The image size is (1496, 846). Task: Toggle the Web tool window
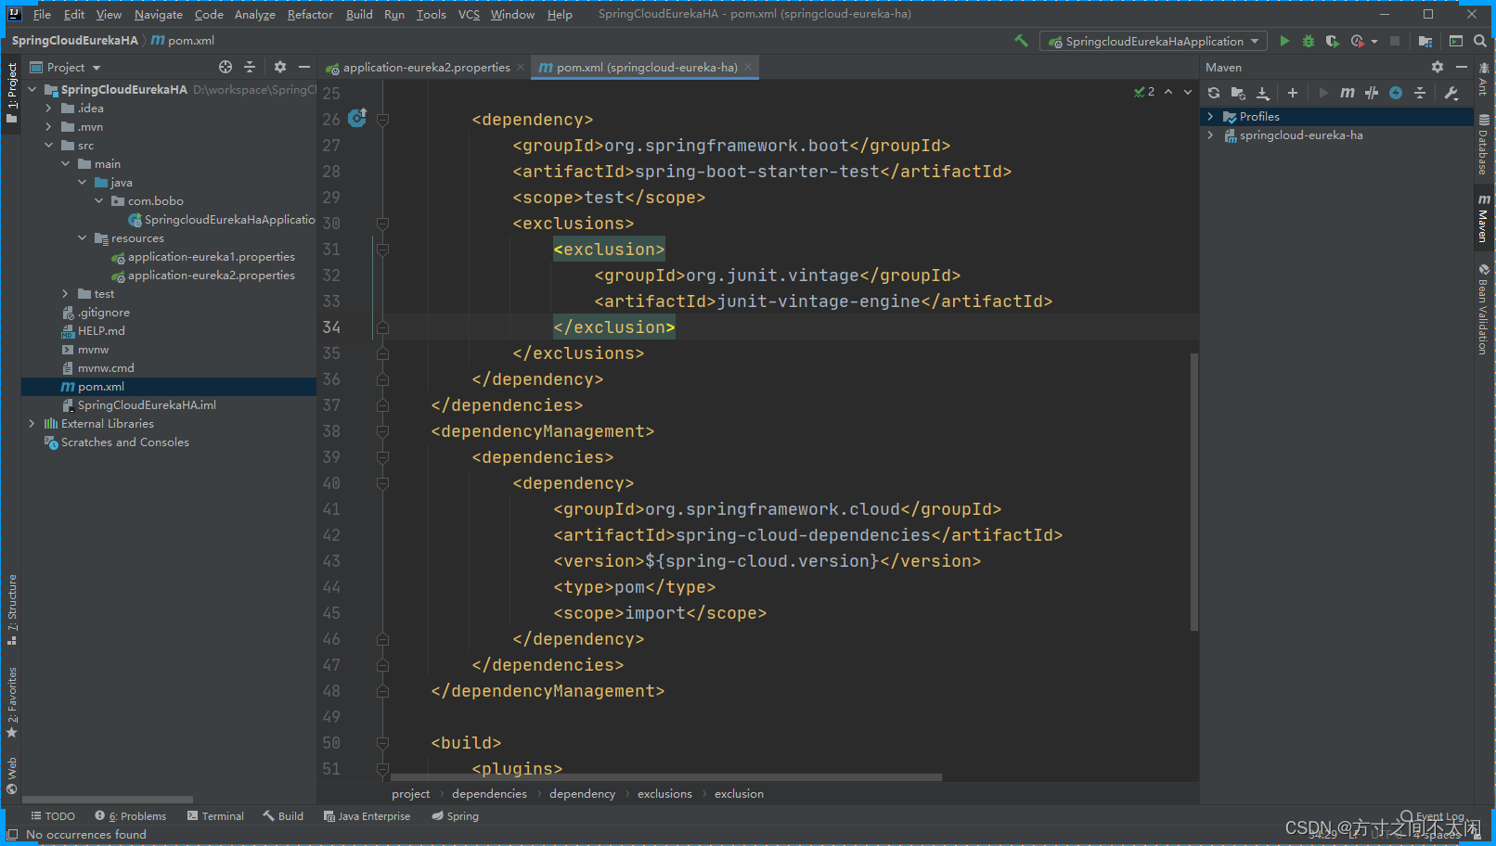pos(12,775)
